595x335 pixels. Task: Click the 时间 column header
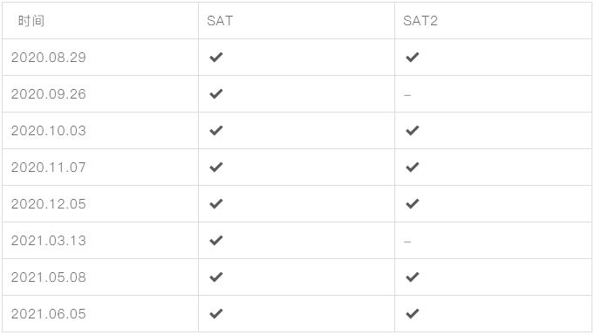31,20
